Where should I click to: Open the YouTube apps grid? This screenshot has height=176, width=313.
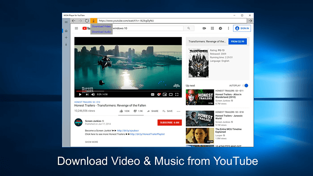pyautogui.click(x=212, y=28)
